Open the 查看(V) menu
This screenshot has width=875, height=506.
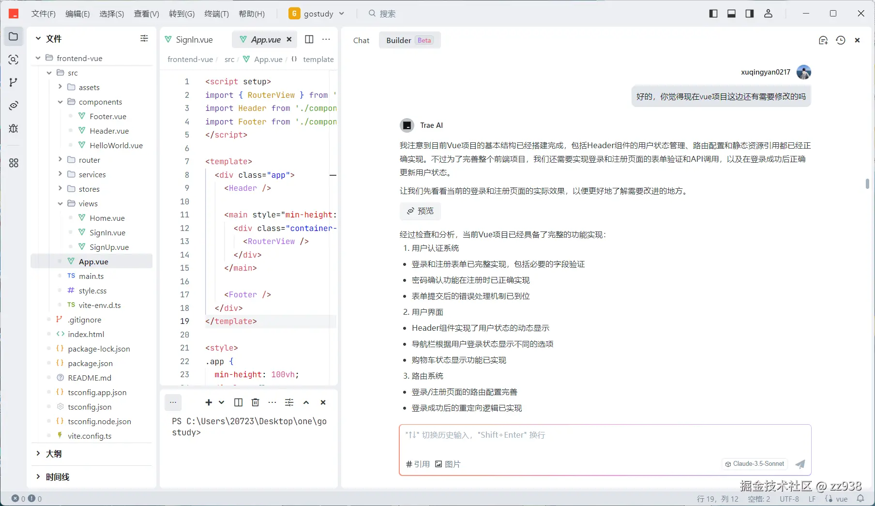(147, 14)
